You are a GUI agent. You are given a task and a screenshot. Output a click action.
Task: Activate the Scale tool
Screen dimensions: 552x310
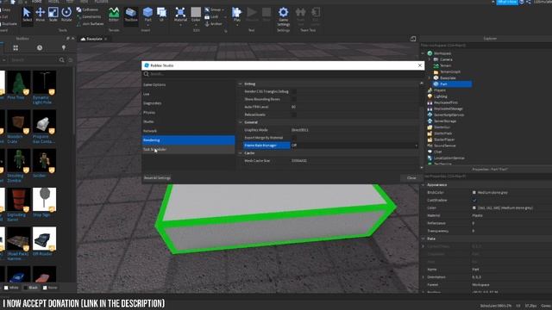tap(53, 15)
